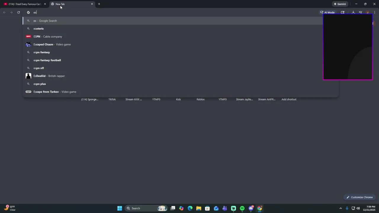Viewport: 379px width, 213px height.
Task: Open Spotify from the taskbar
Action: tap(242, 208)
